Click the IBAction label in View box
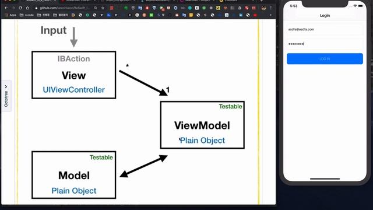The height and width of the screenshot is (210, 373). tap(74, 59)
